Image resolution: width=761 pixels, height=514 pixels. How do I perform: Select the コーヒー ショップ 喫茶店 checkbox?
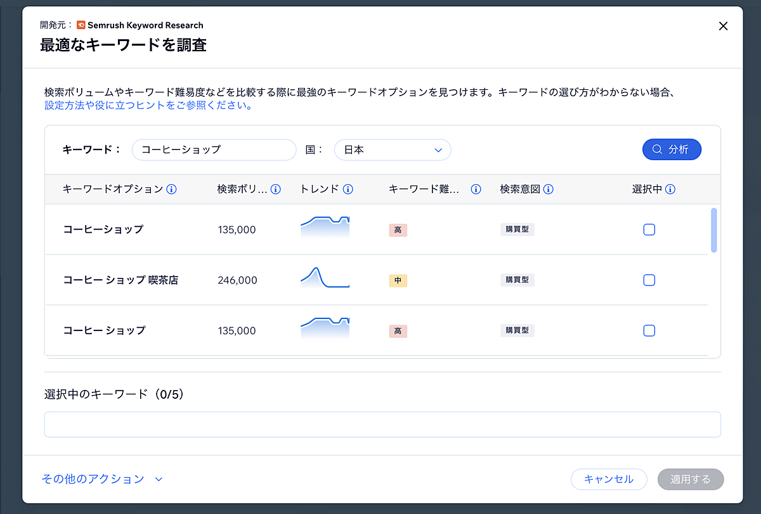[x=649, y=280]
